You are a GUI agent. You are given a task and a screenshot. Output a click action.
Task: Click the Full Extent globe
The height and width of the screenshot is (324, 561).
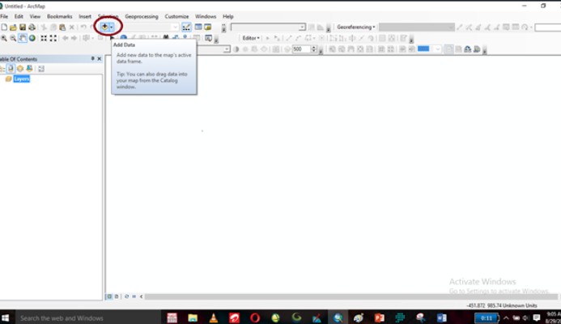(32, 38)
